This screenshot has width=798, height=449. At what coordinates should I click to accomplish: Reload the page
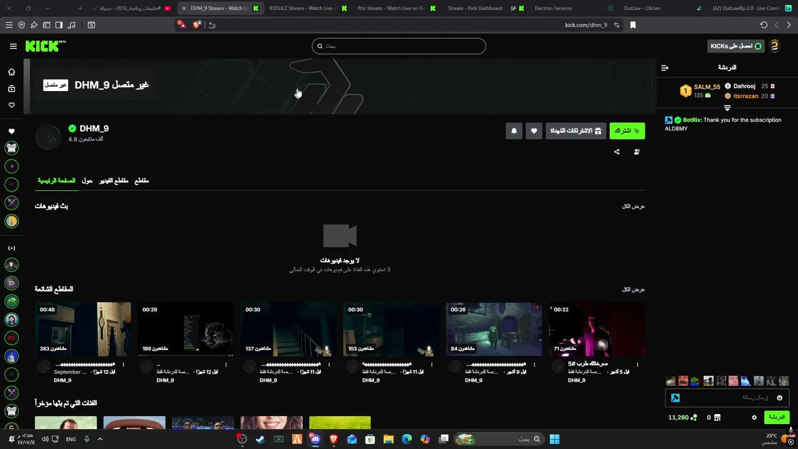[x=764, y=25]
